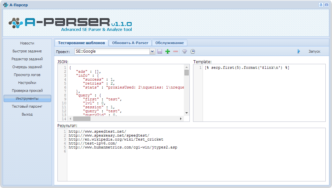
Task: Click result line http://test-ipv6.com/
Action: pyautogui.click(x=93, y=143)
